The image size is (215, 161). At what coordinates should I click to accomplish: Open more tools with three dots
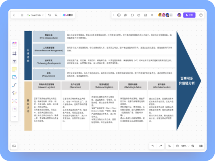click(14, 117)
